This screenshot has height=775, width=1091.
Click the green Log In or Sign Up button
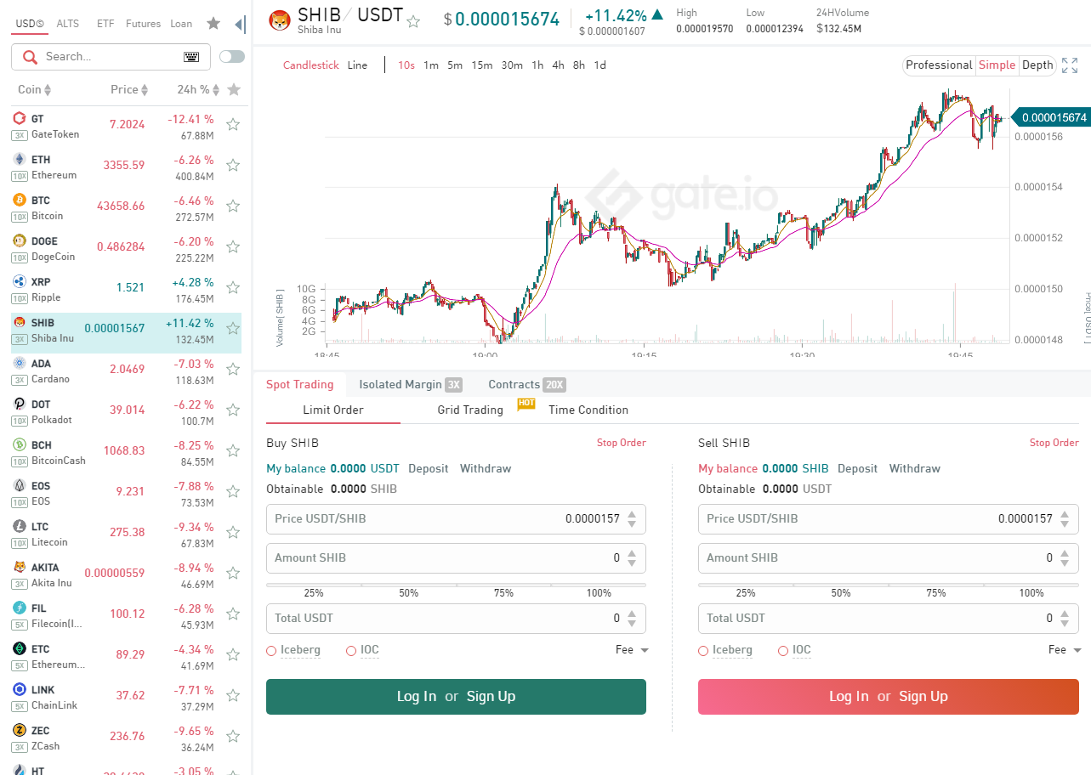pyautogui.click(x=456, y=697)
